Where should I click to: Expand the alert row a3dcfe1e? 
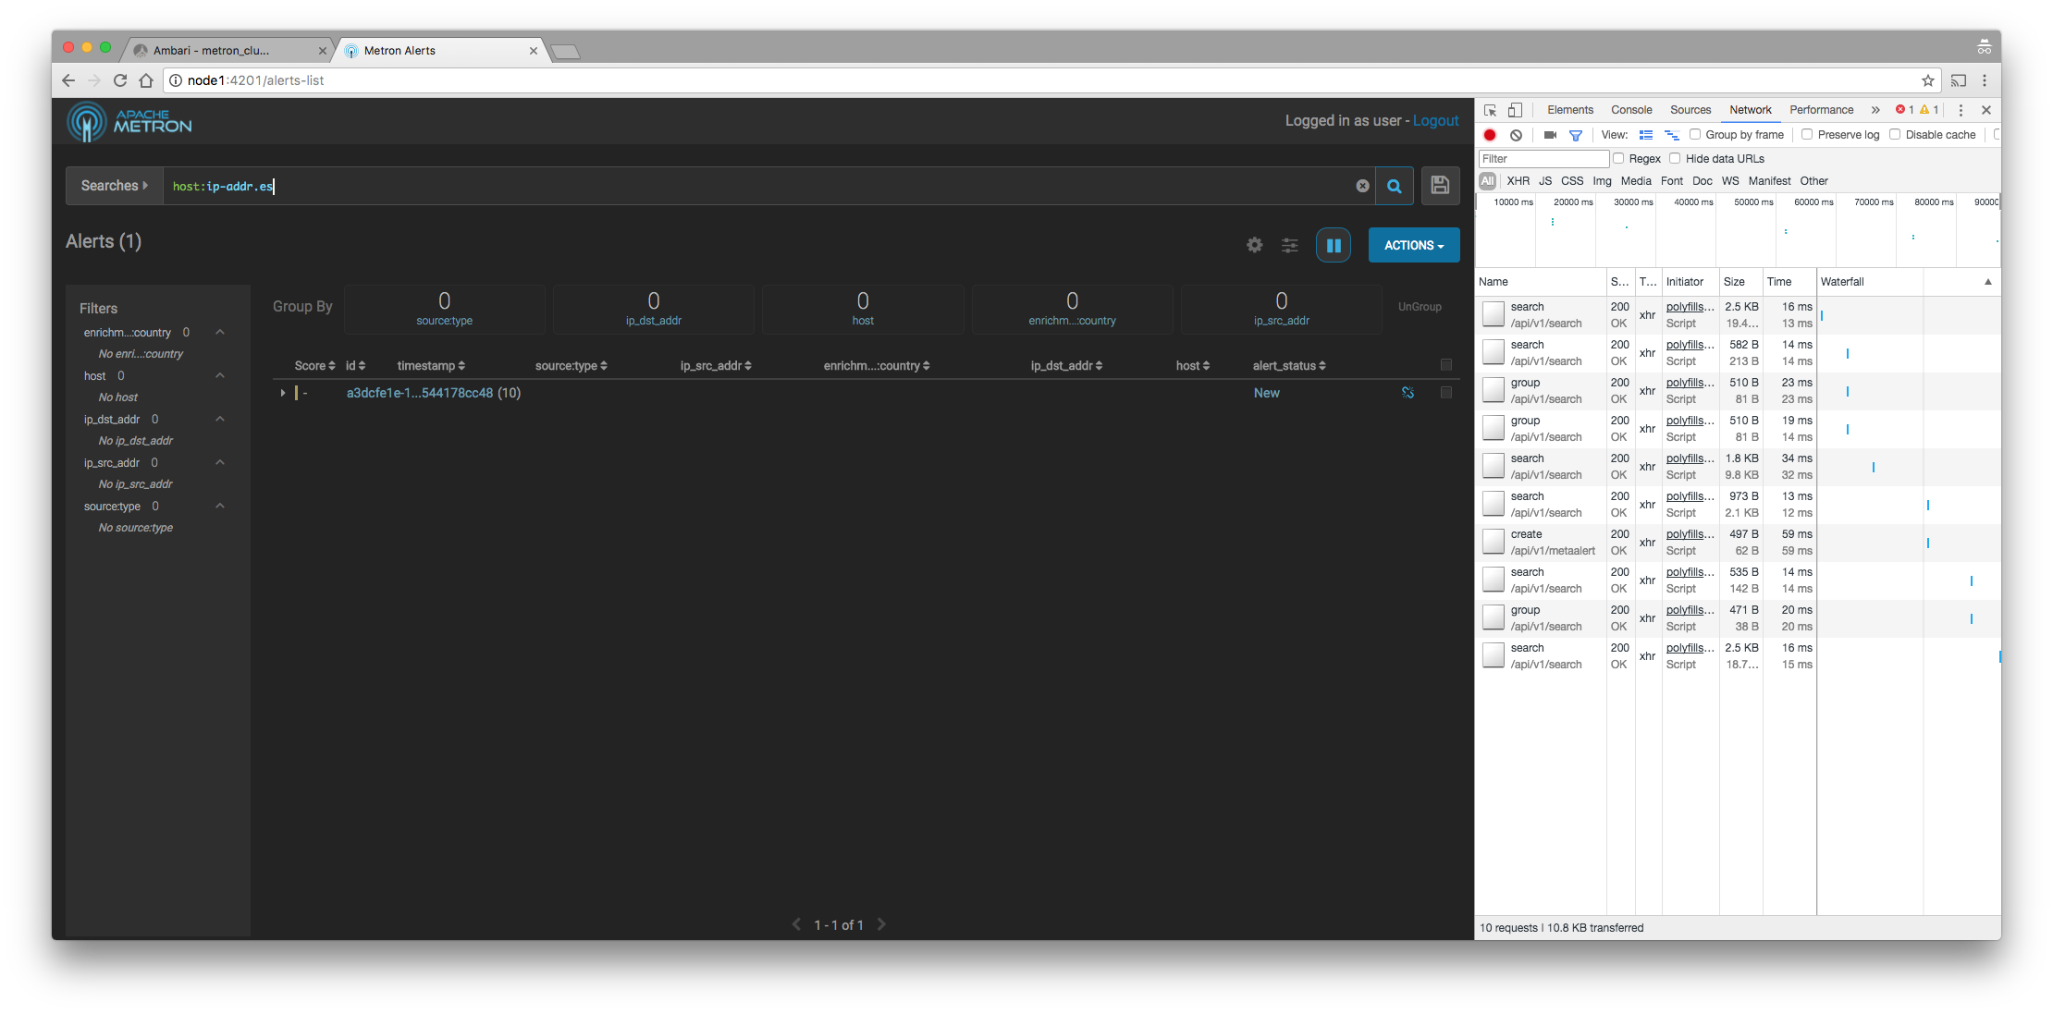pos(282,392)
